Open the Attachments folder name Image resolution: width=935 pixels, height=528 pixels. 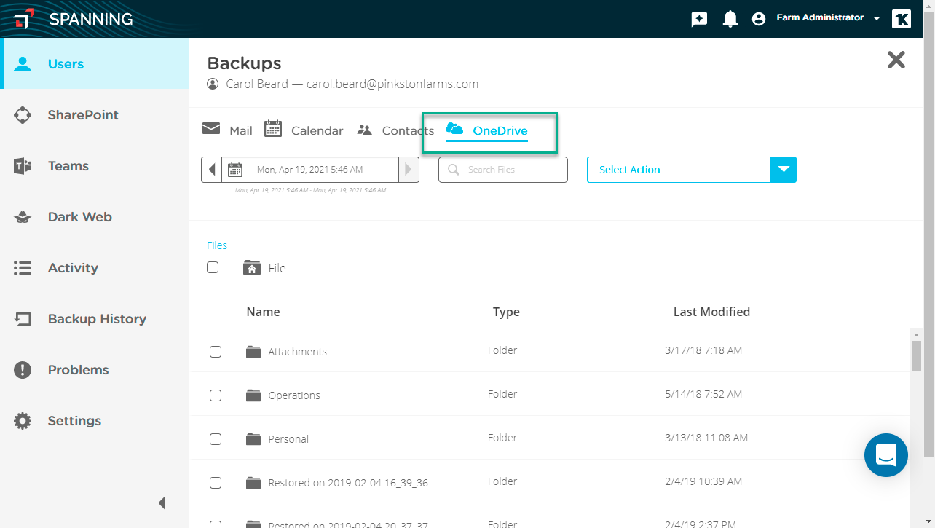click(297, 352)
